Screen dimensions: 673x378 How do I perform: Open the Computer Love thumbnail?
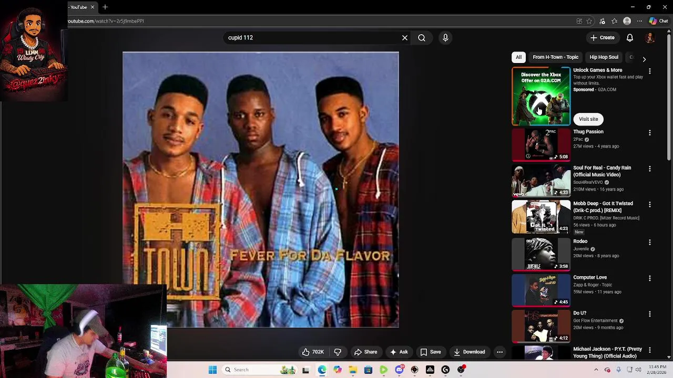pyautogui.click(x=541, y=290)
